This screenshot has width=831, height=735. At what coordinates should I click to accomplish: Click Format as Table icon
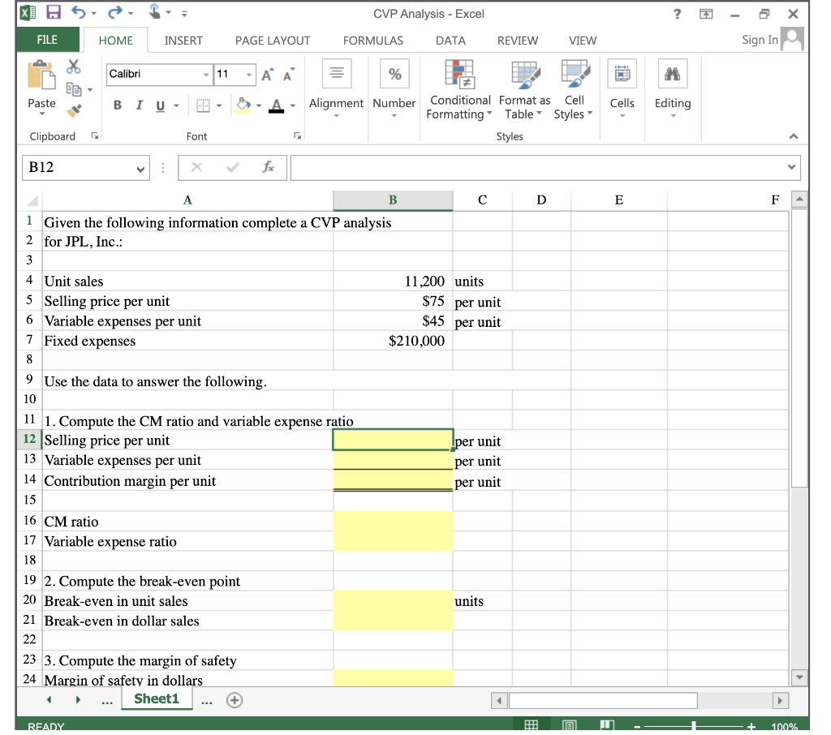pyautogui.click(x=525, y=74)
